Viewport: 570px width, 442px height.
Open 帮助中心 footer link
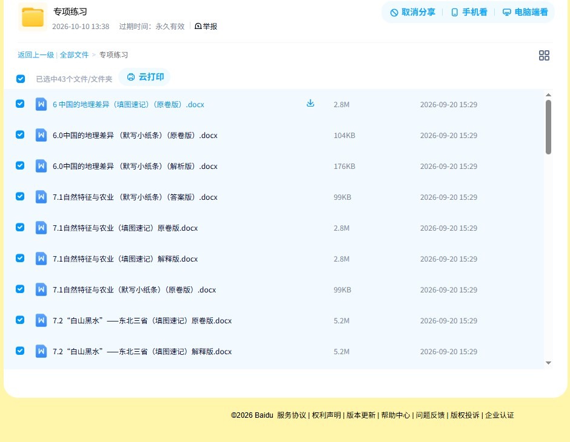395,415
